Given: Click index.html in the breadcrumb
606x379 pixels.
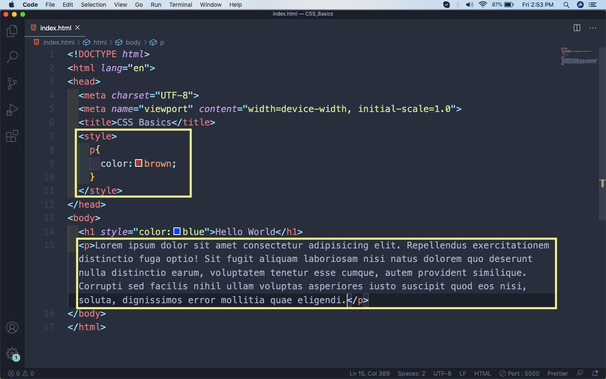Looking at the screenshot, I should tap(58, 42).
